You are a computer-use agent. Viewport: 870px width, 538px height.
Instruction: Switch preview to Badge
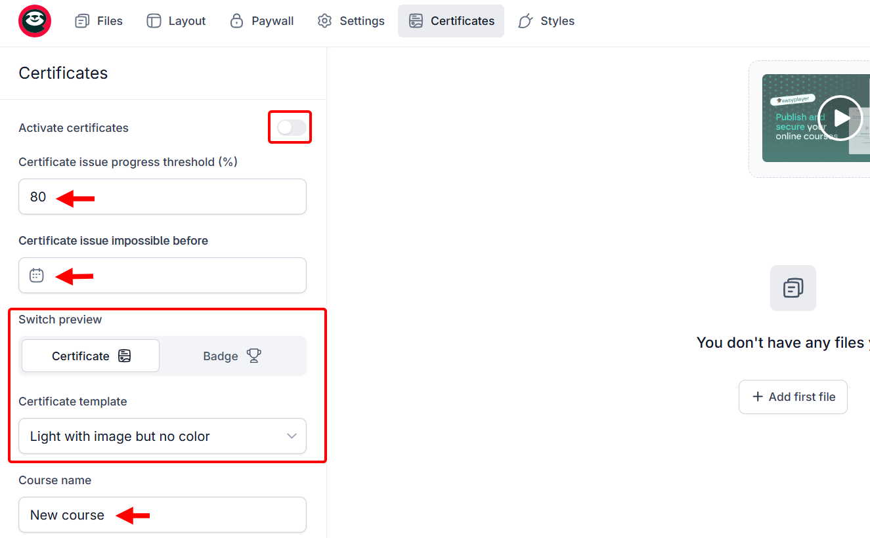click(233, 356)
